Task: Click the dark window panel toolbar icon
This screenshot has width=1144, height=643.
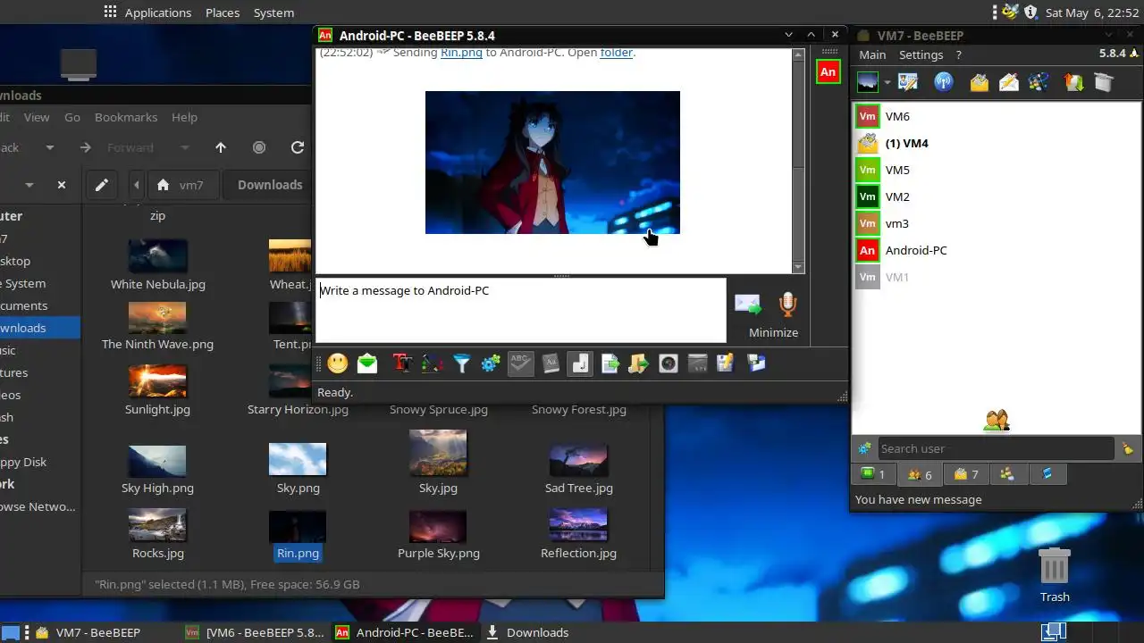Action: 698,363
